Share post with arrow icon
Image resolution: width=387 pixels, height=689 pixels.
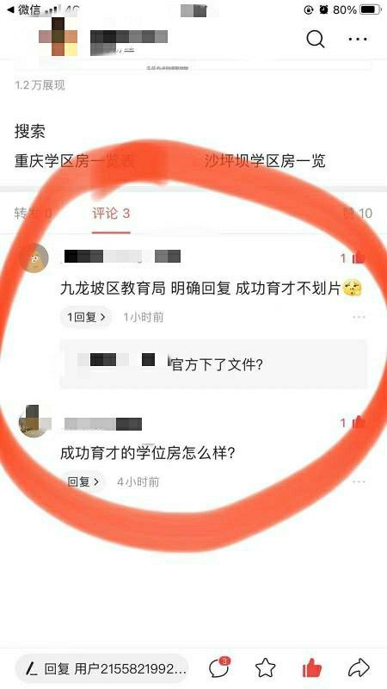click(359, 668)
